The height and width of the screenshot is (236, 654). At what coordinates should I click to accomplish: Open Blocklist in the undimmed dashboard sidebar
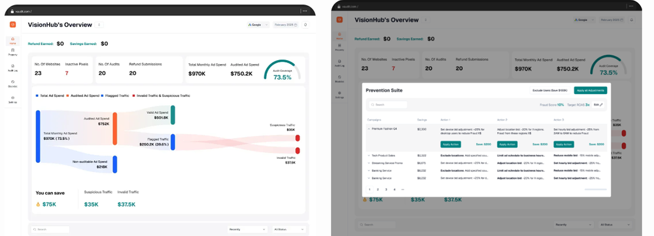pyautogui.click(x=12, y=84)
